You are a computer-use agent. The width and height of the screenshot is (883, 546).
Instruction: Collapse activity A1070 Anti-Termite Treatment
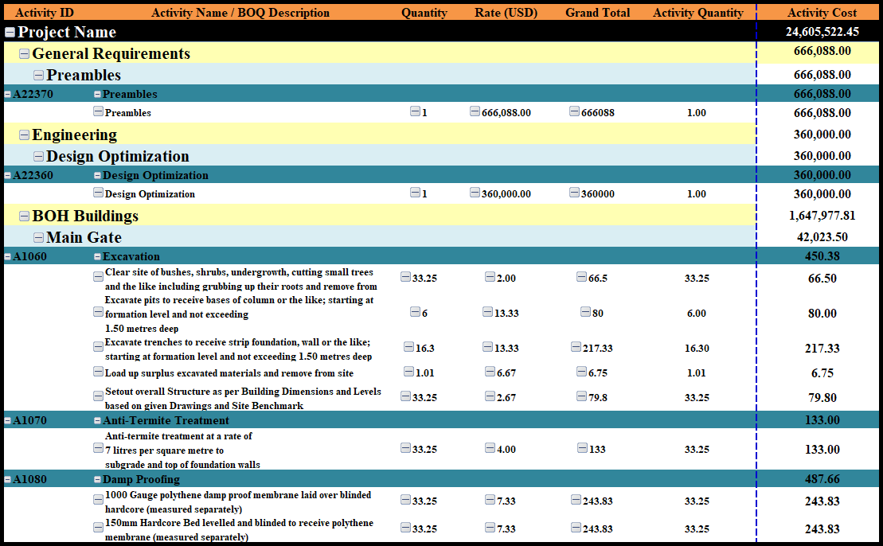tap(7, 420)
